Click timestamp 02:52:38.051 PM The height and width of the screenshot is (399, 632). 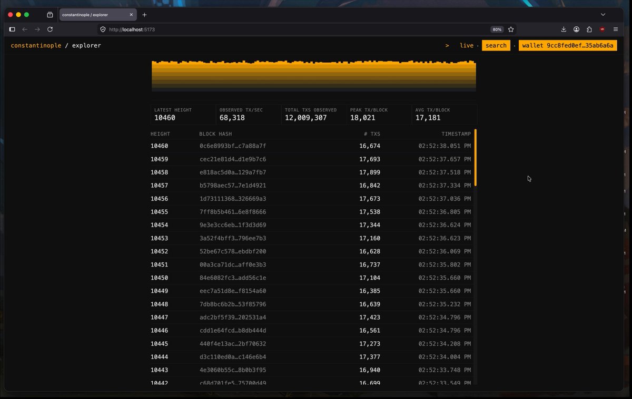(x=445, y=146)
